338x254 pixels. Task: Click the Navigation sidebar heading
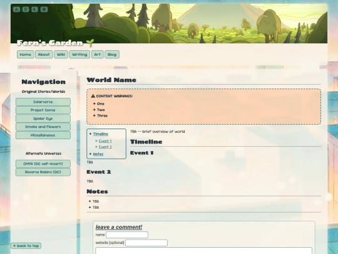tap(44, 82)
